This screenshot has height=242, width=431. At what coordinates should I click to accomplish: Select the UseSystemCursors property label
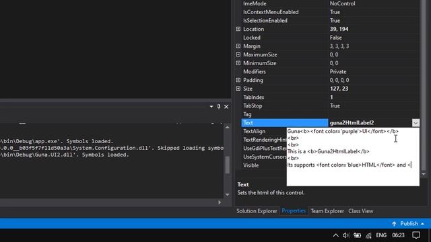pos(265,157)
